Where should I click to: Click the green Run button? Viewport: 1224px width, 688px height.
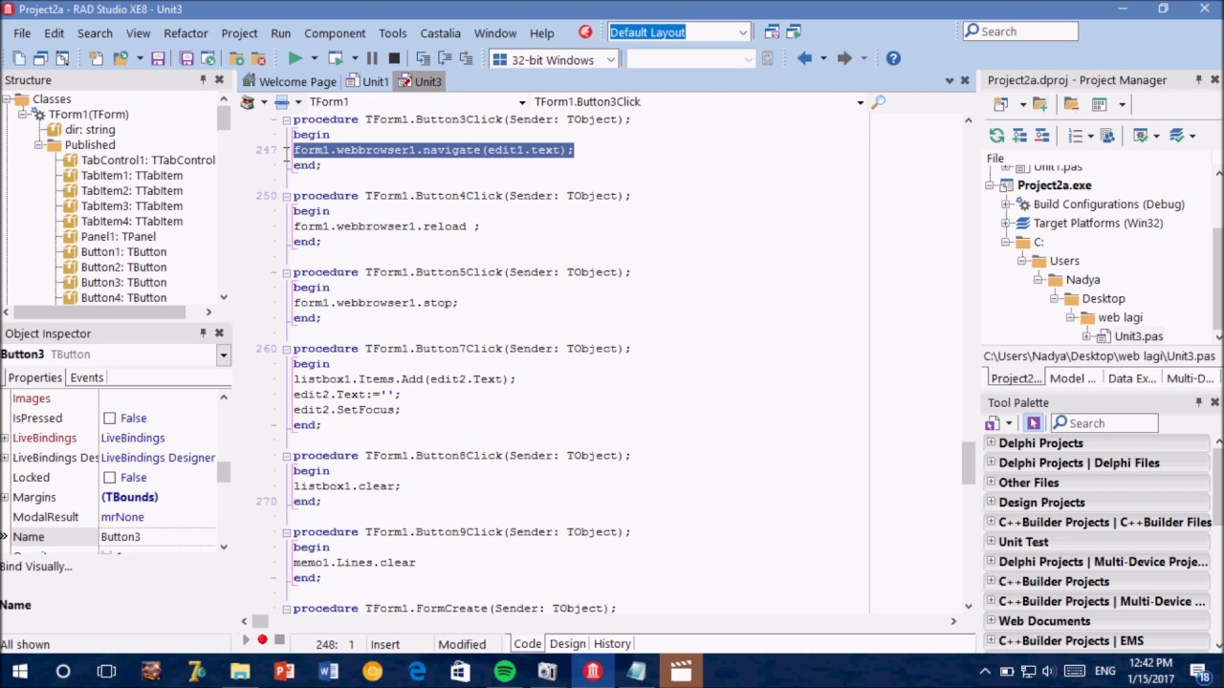(295, 58)
